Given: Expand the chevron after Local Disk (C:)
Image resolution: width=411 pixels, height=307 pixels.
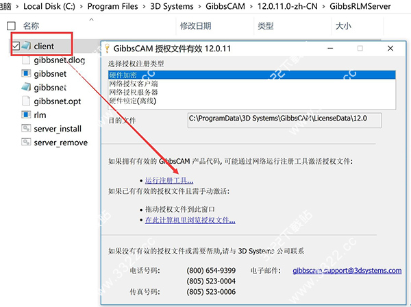Looking at the screenshot, I should [x=82, y=6].
